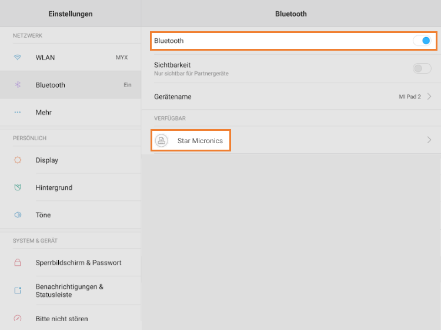Image resolution: width=441 pixels, height=330 pixels.
Task: Open Gerätename via its chevron arrow
Action: click(x=429, y=97)
